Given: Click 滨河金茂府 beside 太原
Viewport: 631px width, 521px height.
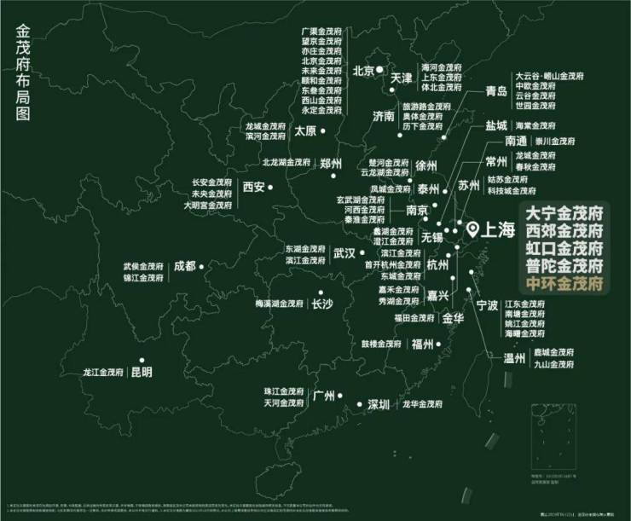Looking at the screenshot, I should [x=265, y=136].
